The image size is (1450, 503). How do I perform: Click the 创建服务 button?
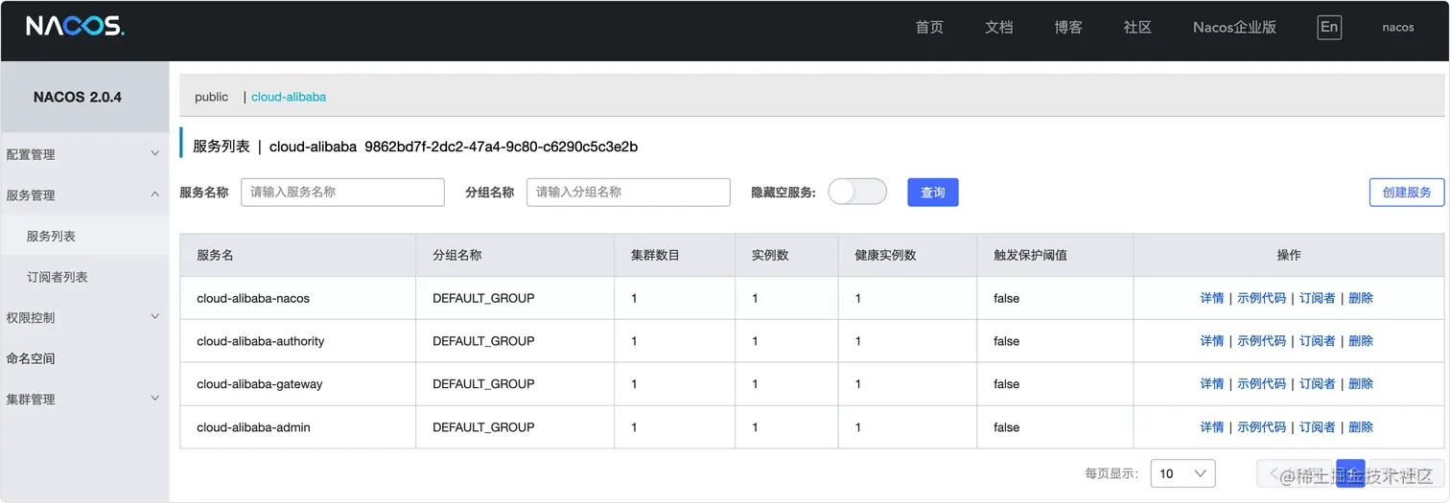(x=1407, y=193)
